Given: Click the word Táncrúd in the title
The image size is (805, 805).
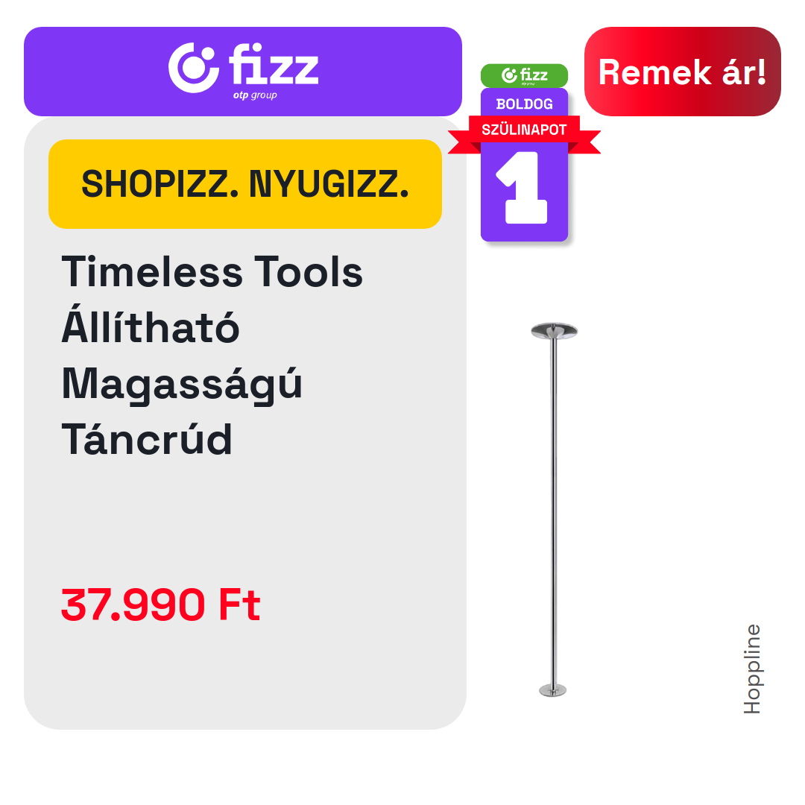Looking at the screenshot, I should 147,440.
